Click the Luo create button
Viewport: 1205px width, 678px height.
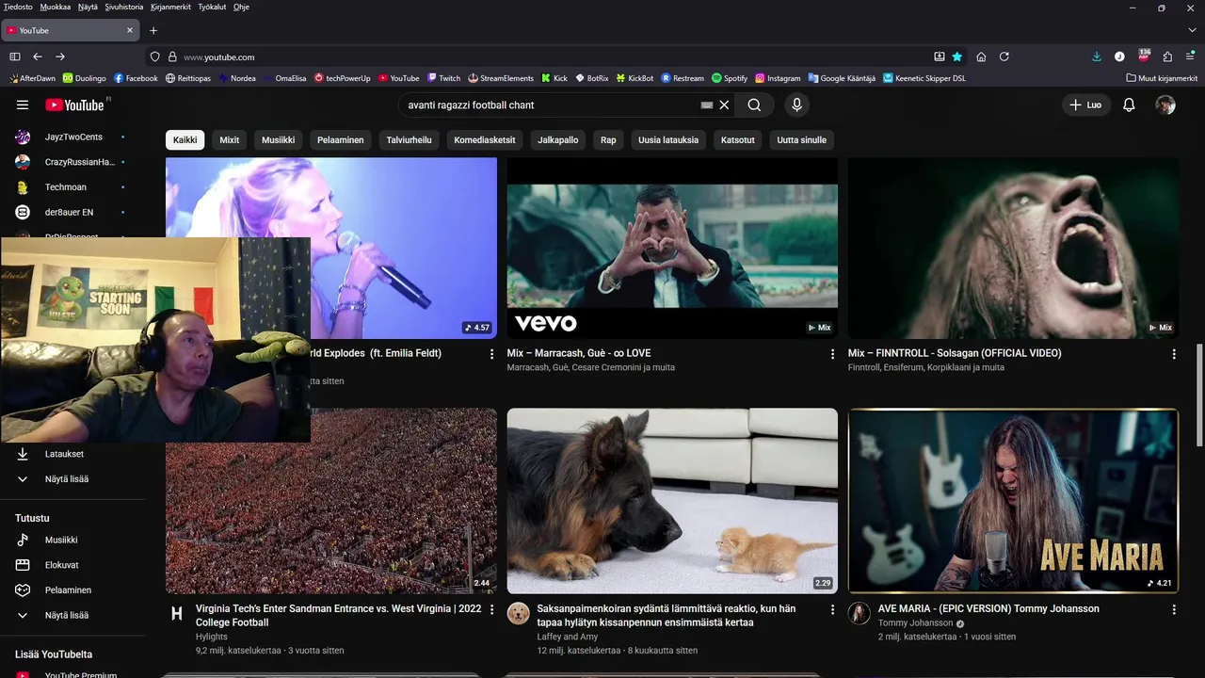click(1085, 105)
